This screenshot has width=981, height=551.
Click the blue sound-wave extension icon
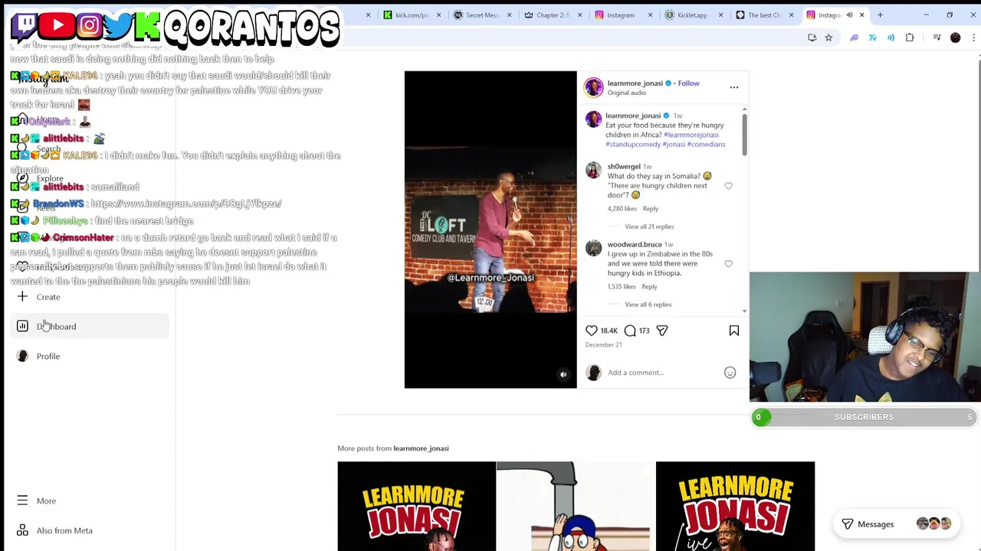(x=891, y=37)
